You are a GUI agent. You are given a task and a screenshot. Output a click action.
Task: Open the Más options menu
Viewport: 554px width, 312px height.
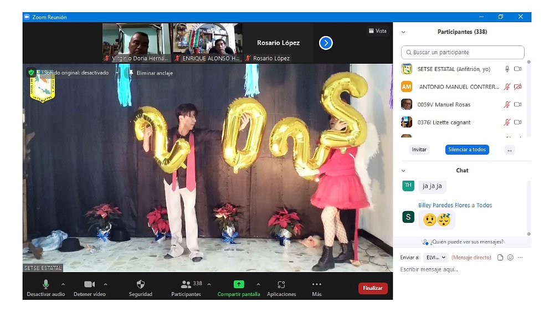316,284
